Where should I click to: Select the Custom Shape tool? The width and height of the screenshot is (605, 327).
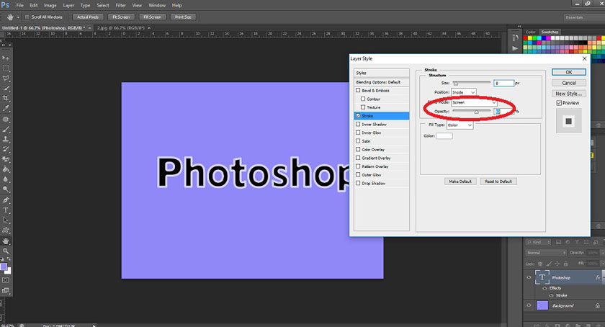click(x=6, y=230)
